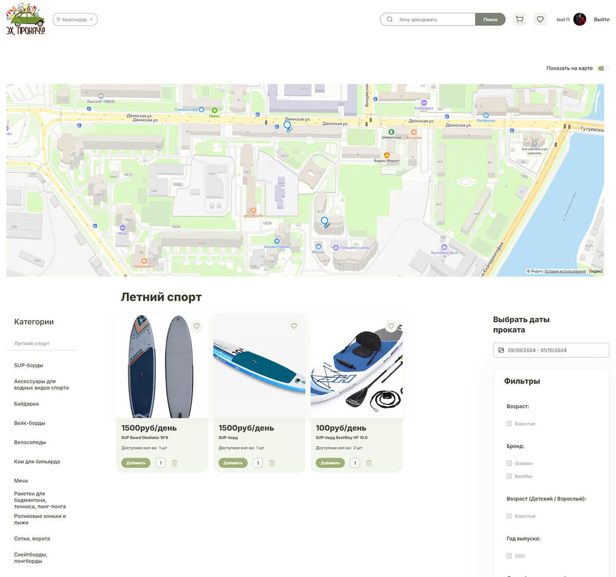Check Взрослый under Детский / Взрослый filter
This screenshot has height=577, width=616.
pyautogui.click(x=509, y=516)
